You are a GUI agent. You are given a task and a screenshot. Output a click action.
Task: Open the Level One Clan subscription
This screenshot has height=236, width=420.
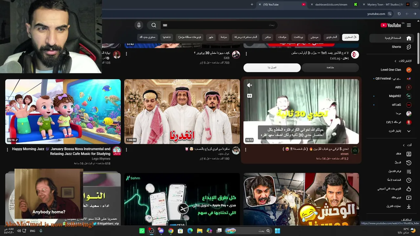click(x=390, y=70)
